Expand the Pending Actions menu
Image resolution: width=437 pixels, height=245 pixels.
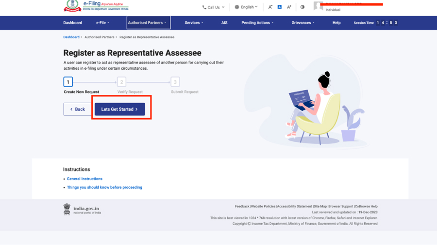[x=257, y=23]
